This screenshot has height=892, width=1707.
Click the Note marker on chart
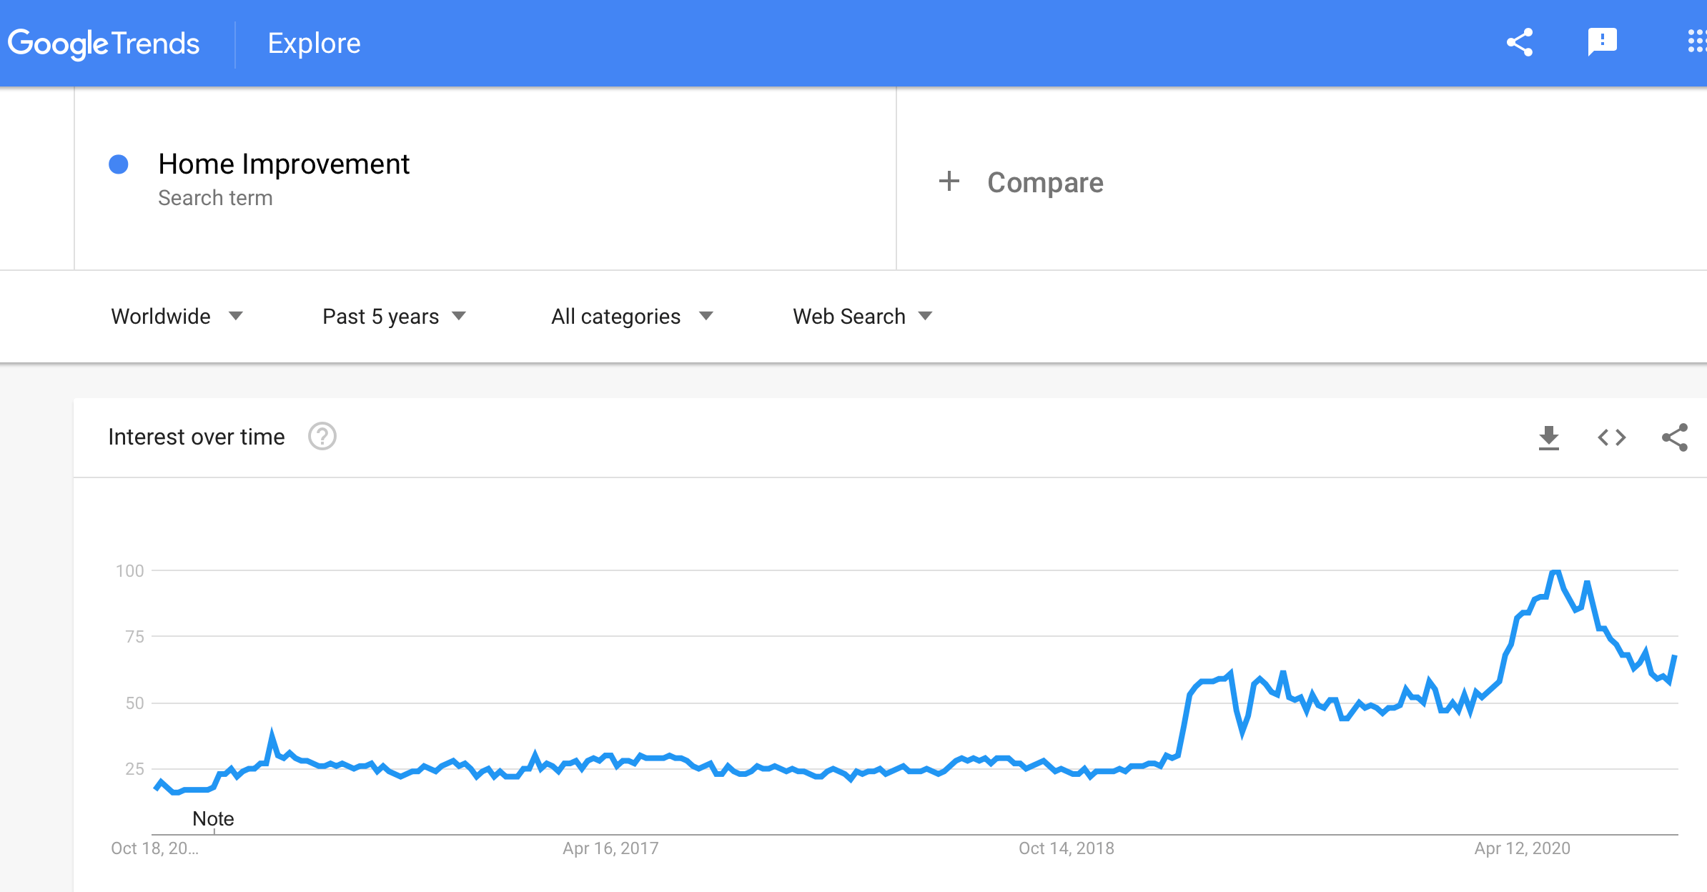point(213,818)
